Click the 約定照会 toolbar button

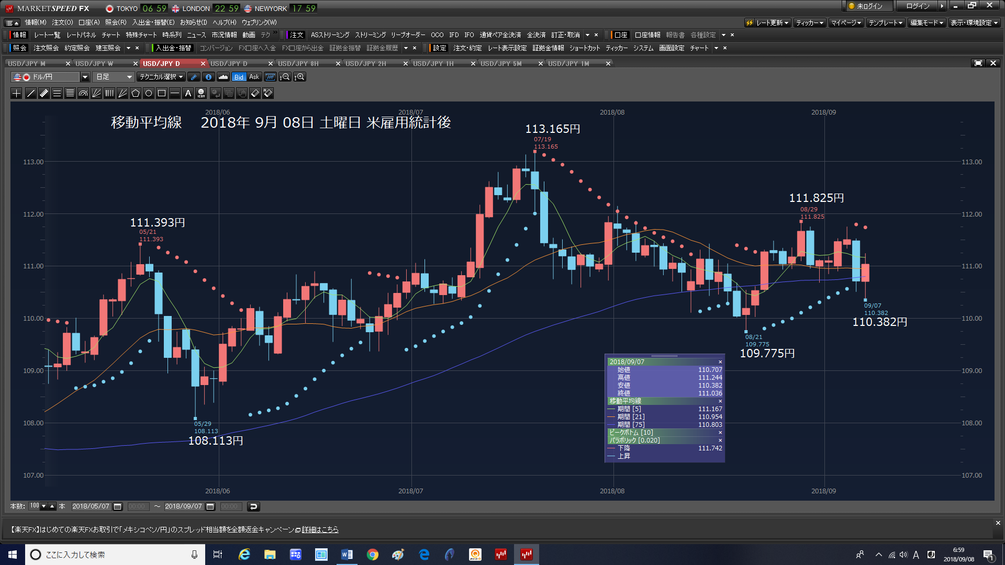[x=77, y=48]
